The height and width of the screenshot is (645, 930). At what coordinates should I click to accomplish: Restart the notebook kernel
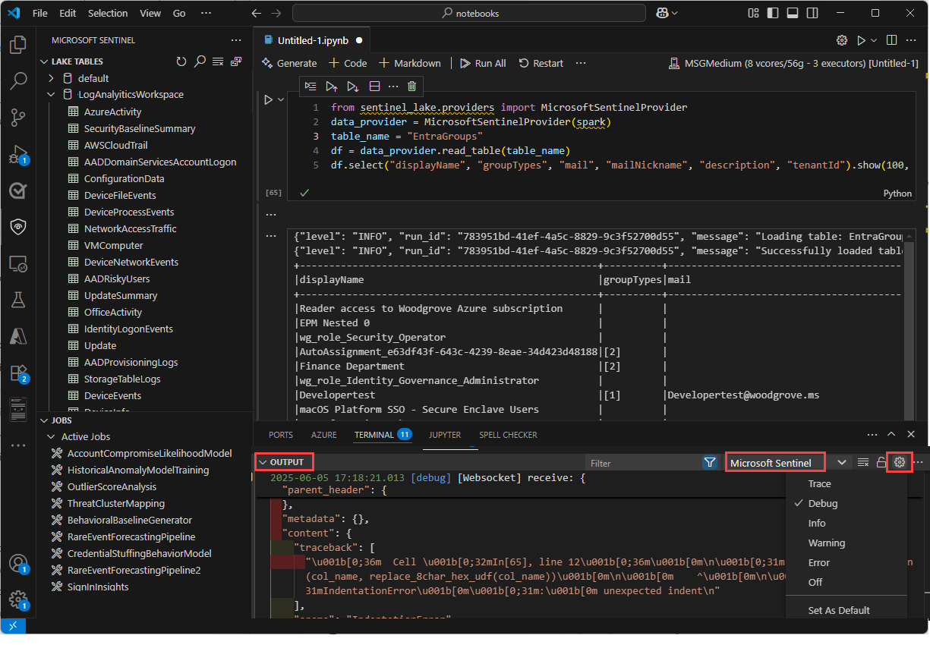tap(541, 63)
